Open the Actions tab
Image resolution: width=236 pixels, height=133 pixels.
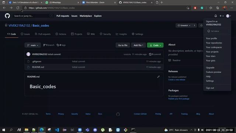(x=61, y=34)
